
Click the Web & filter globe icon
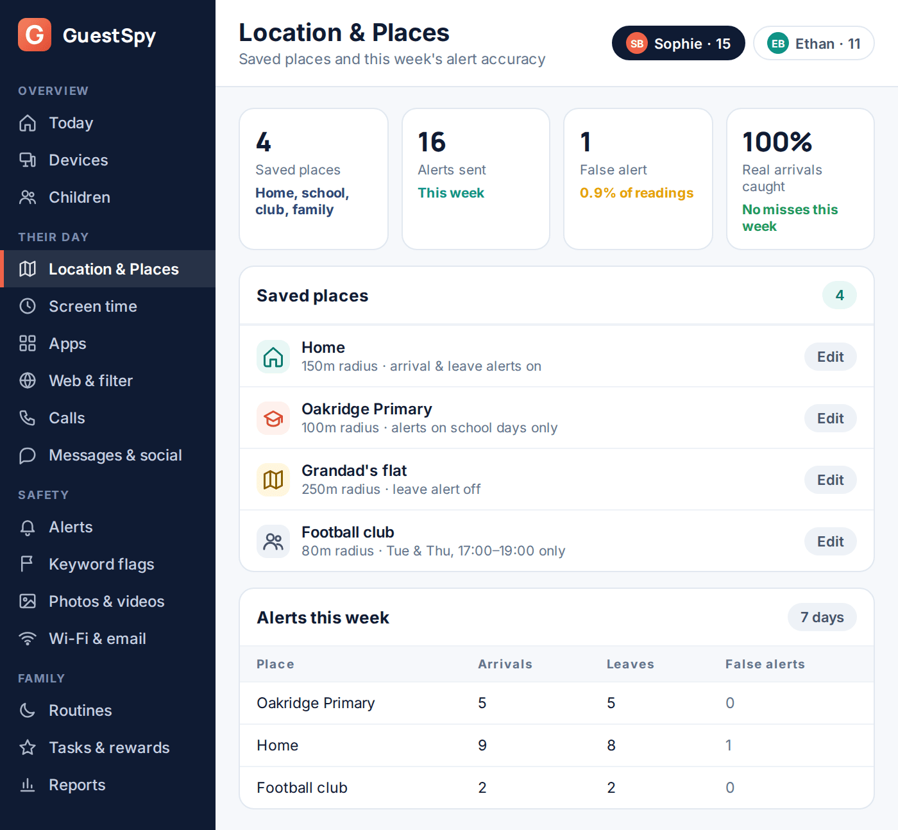pyautogui.click(x=28, y=381)
